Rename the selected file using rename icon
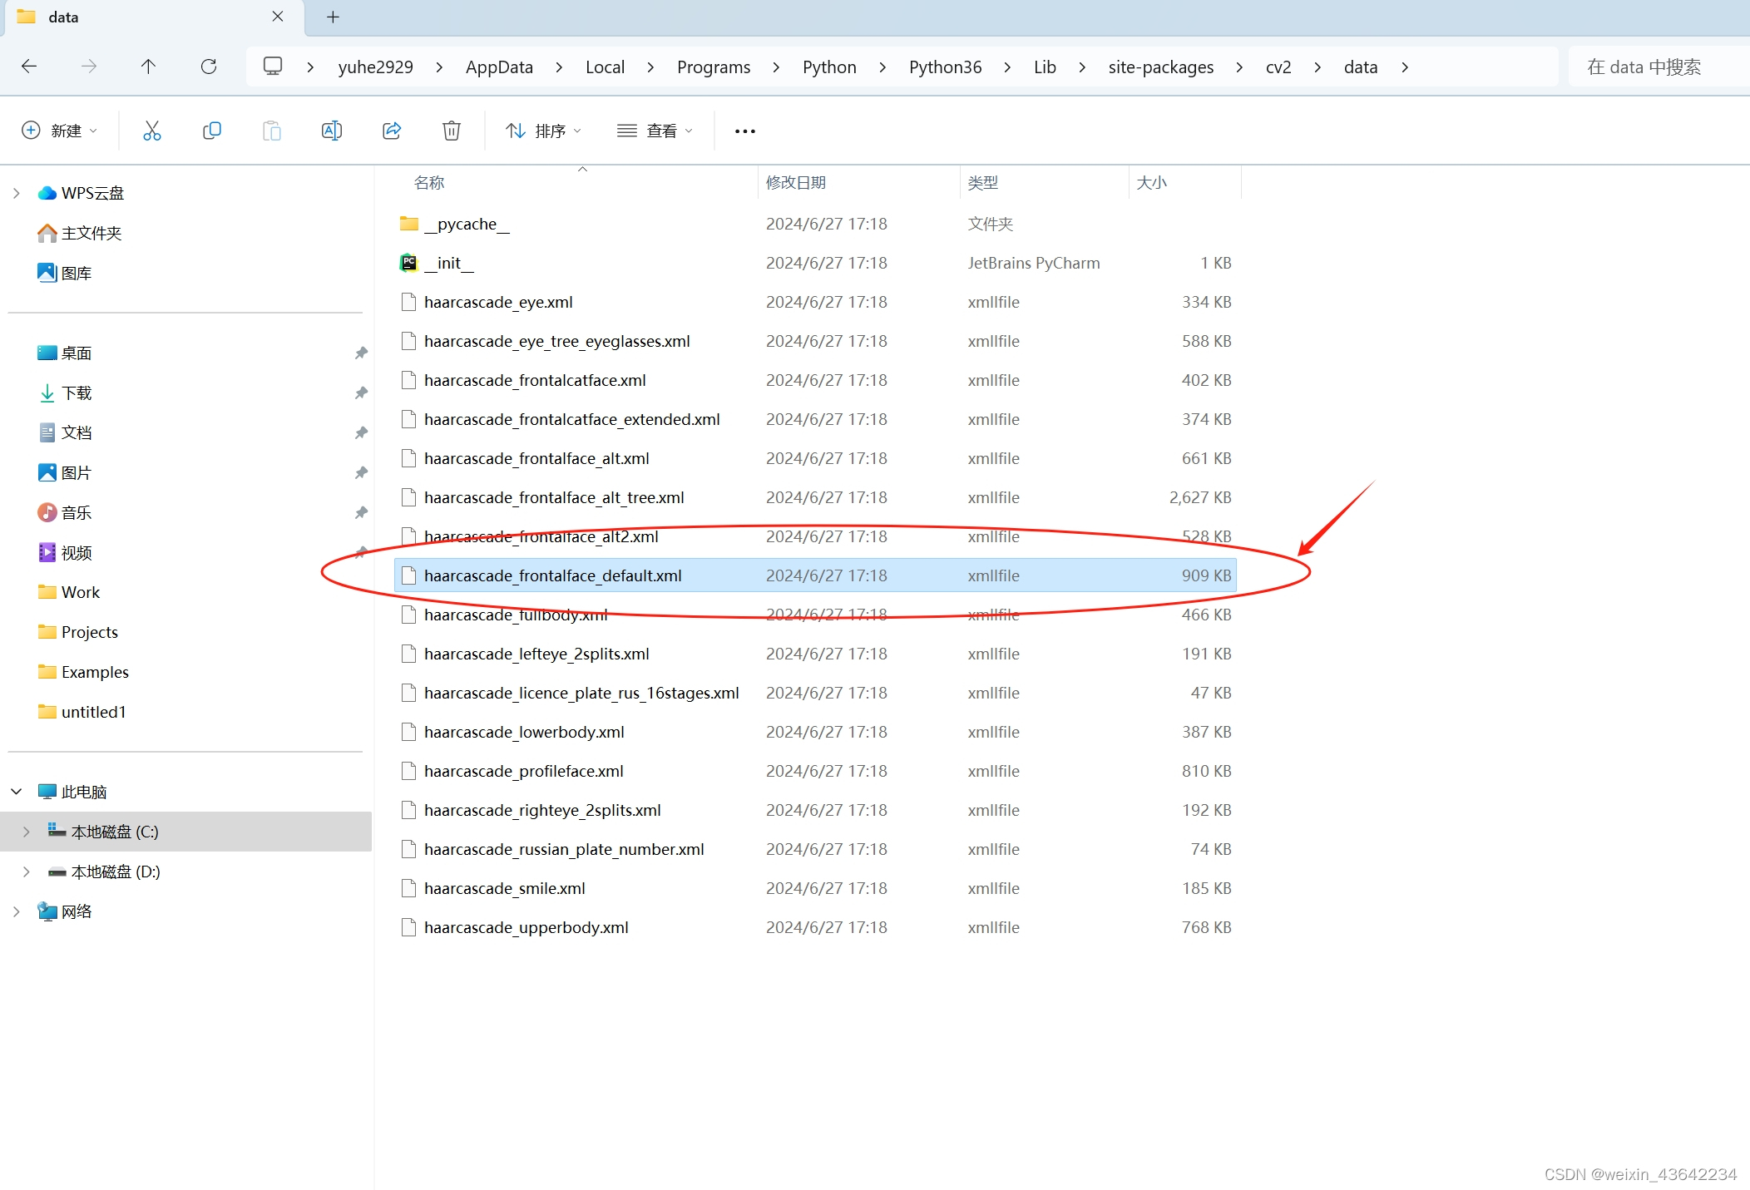This screenshot has height=1190, width=1750. (331, 130)
